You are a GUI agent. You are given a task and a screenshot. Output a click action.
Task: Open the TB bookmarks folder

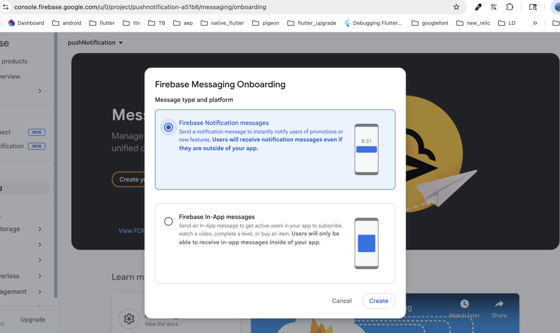[x=157, y=23]
